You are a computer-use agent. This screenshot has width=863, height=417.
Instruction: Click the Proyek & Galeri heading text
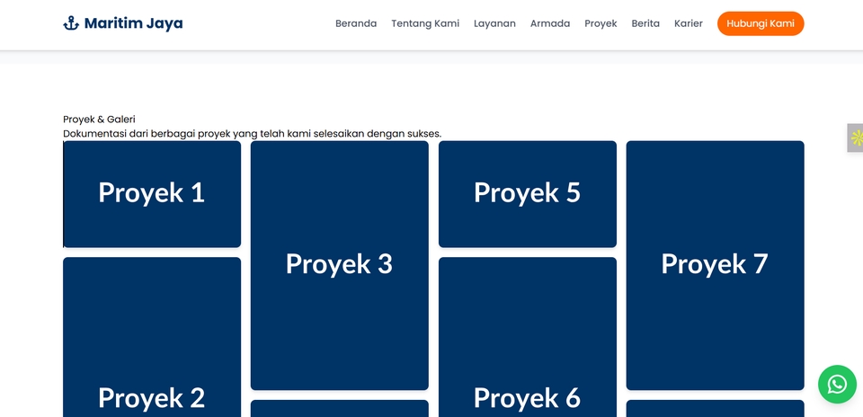coord(99,120)
